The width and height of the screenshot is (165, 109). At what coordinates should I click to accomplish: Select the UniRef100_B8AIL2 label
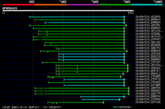[148, 74]
